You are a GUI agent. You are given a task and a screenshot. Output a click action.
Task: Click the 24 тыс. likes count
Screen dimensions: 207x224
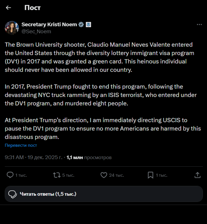116,175
